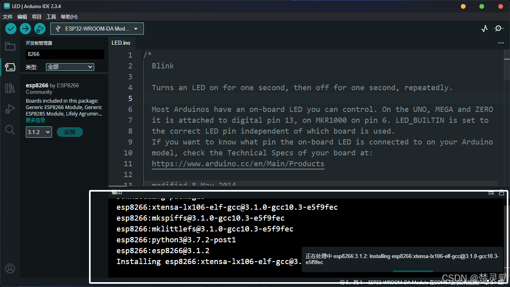Screen dimensions: 510x287
Task: Open the 项目 menu
Action: point(37,17)
